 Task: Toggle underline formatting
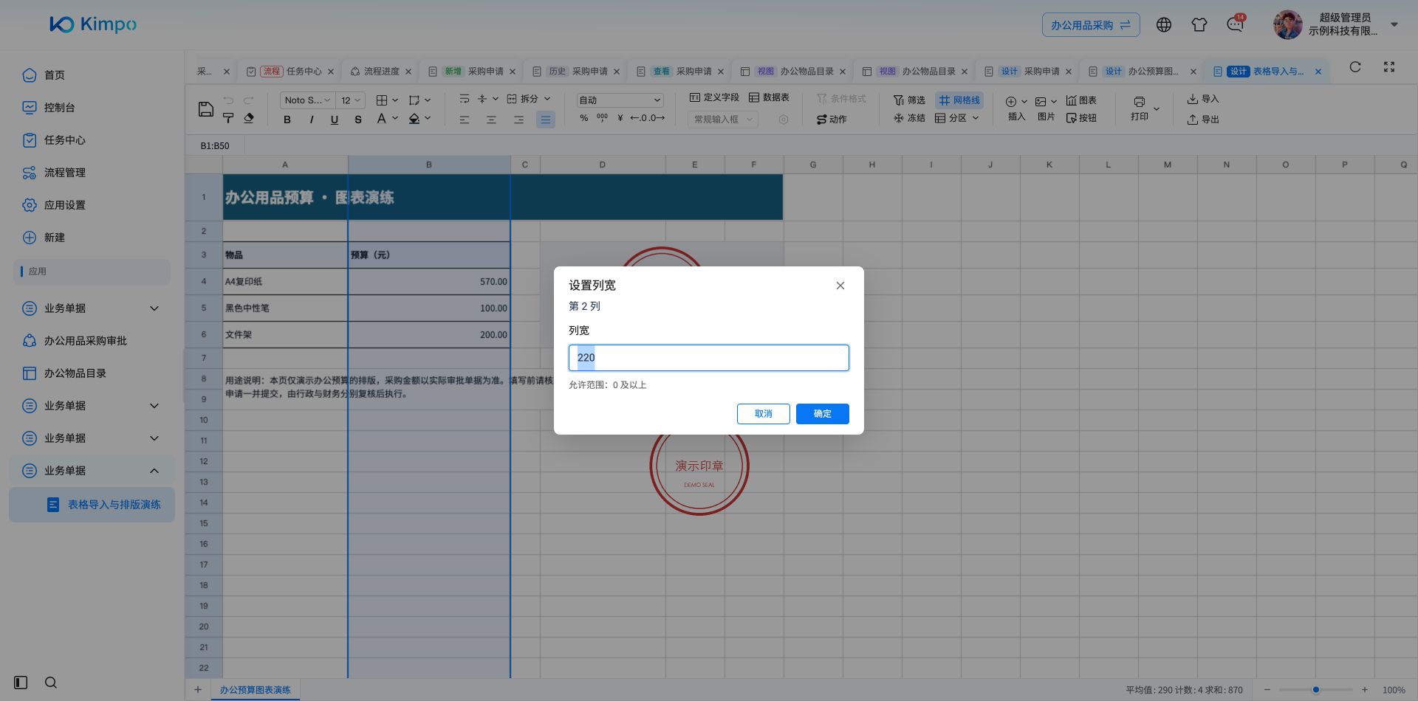tap(335, 119)
